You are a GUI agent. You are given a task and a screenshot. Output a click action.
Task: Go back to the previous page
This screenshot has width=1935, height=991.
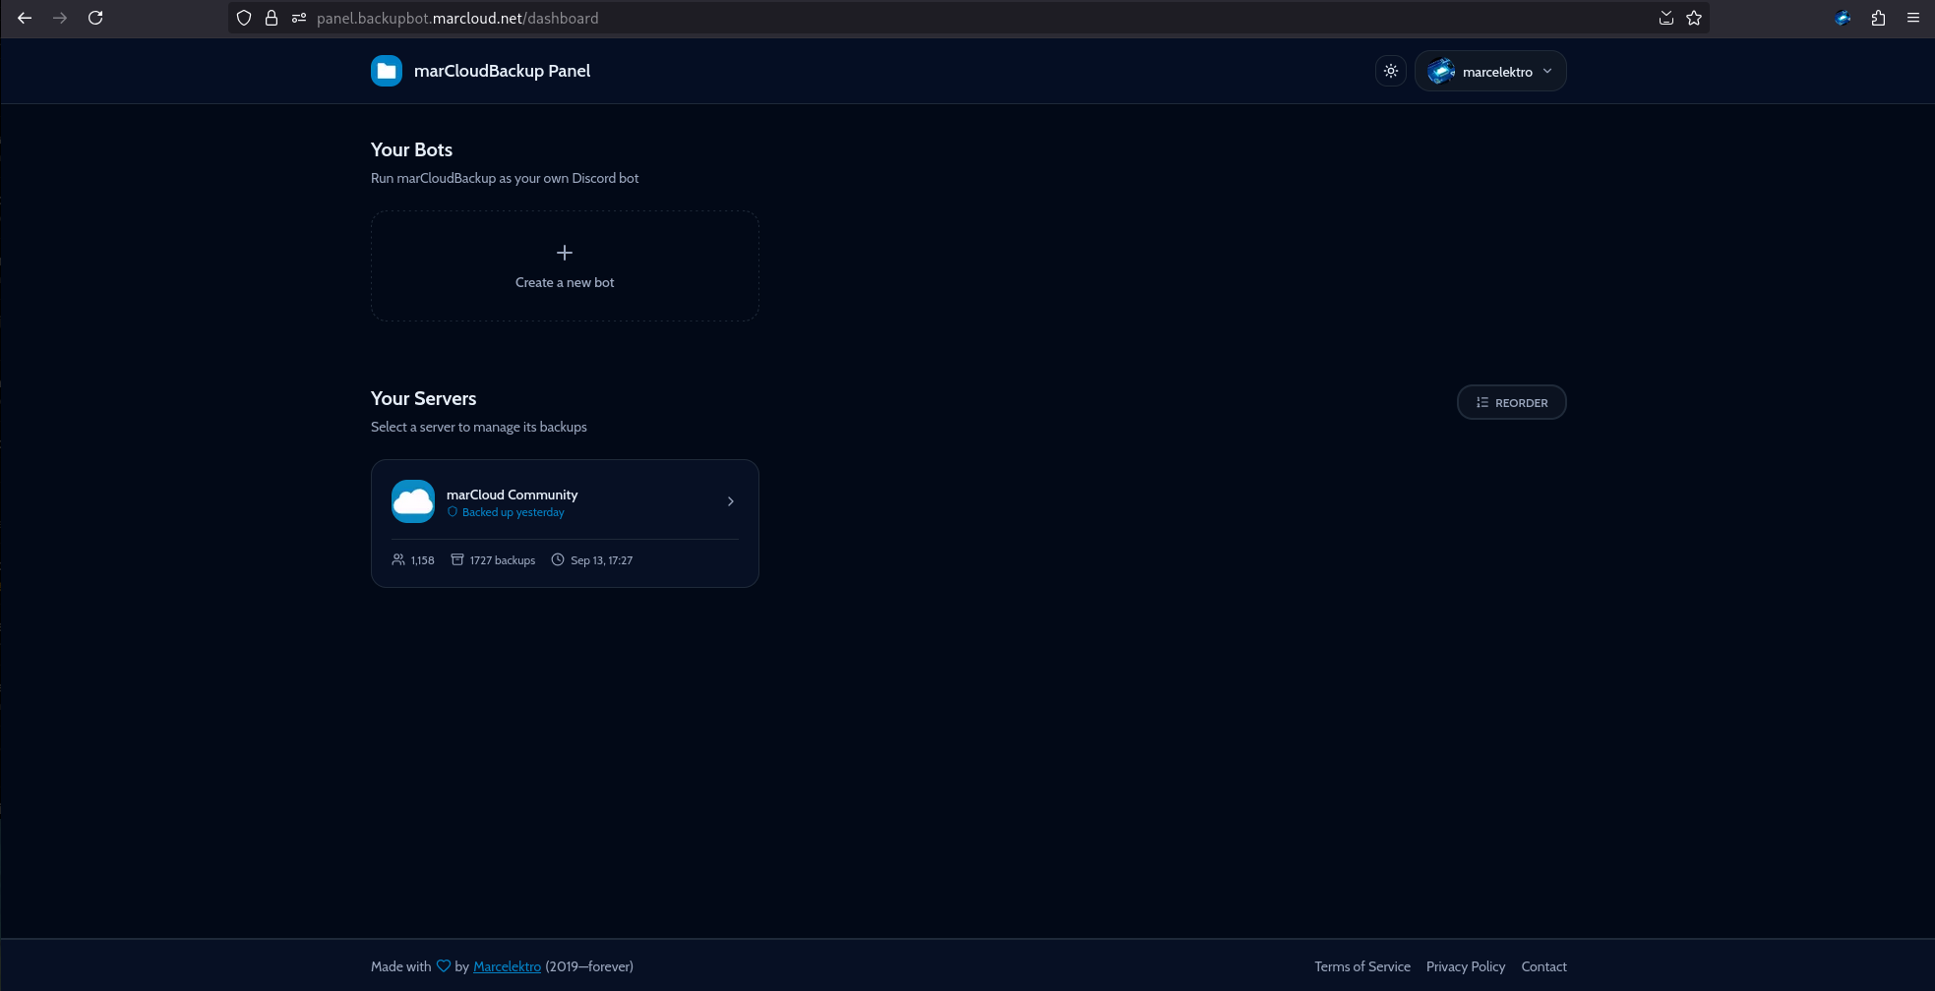[x=25, y=18]
